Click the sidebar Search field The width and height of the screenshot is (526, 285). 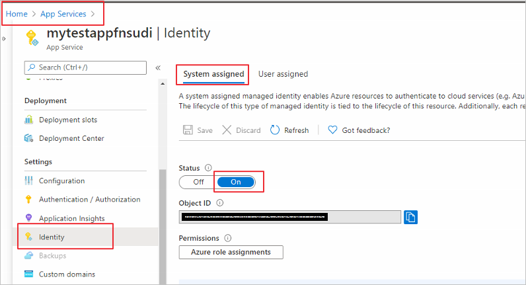[x=85, y=67]
